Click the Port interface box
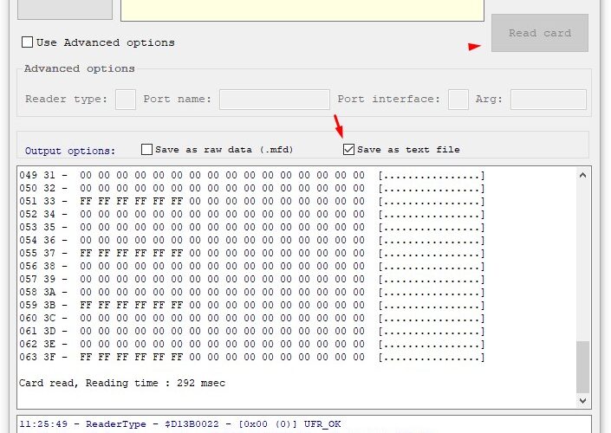611x433 pixels. [x=458, y=100]
